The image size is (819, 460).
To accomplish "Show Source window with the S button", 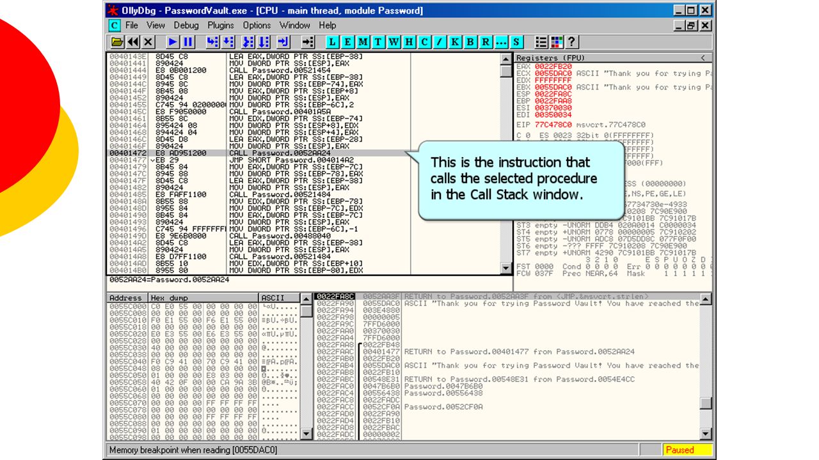I will click(516, 42).
